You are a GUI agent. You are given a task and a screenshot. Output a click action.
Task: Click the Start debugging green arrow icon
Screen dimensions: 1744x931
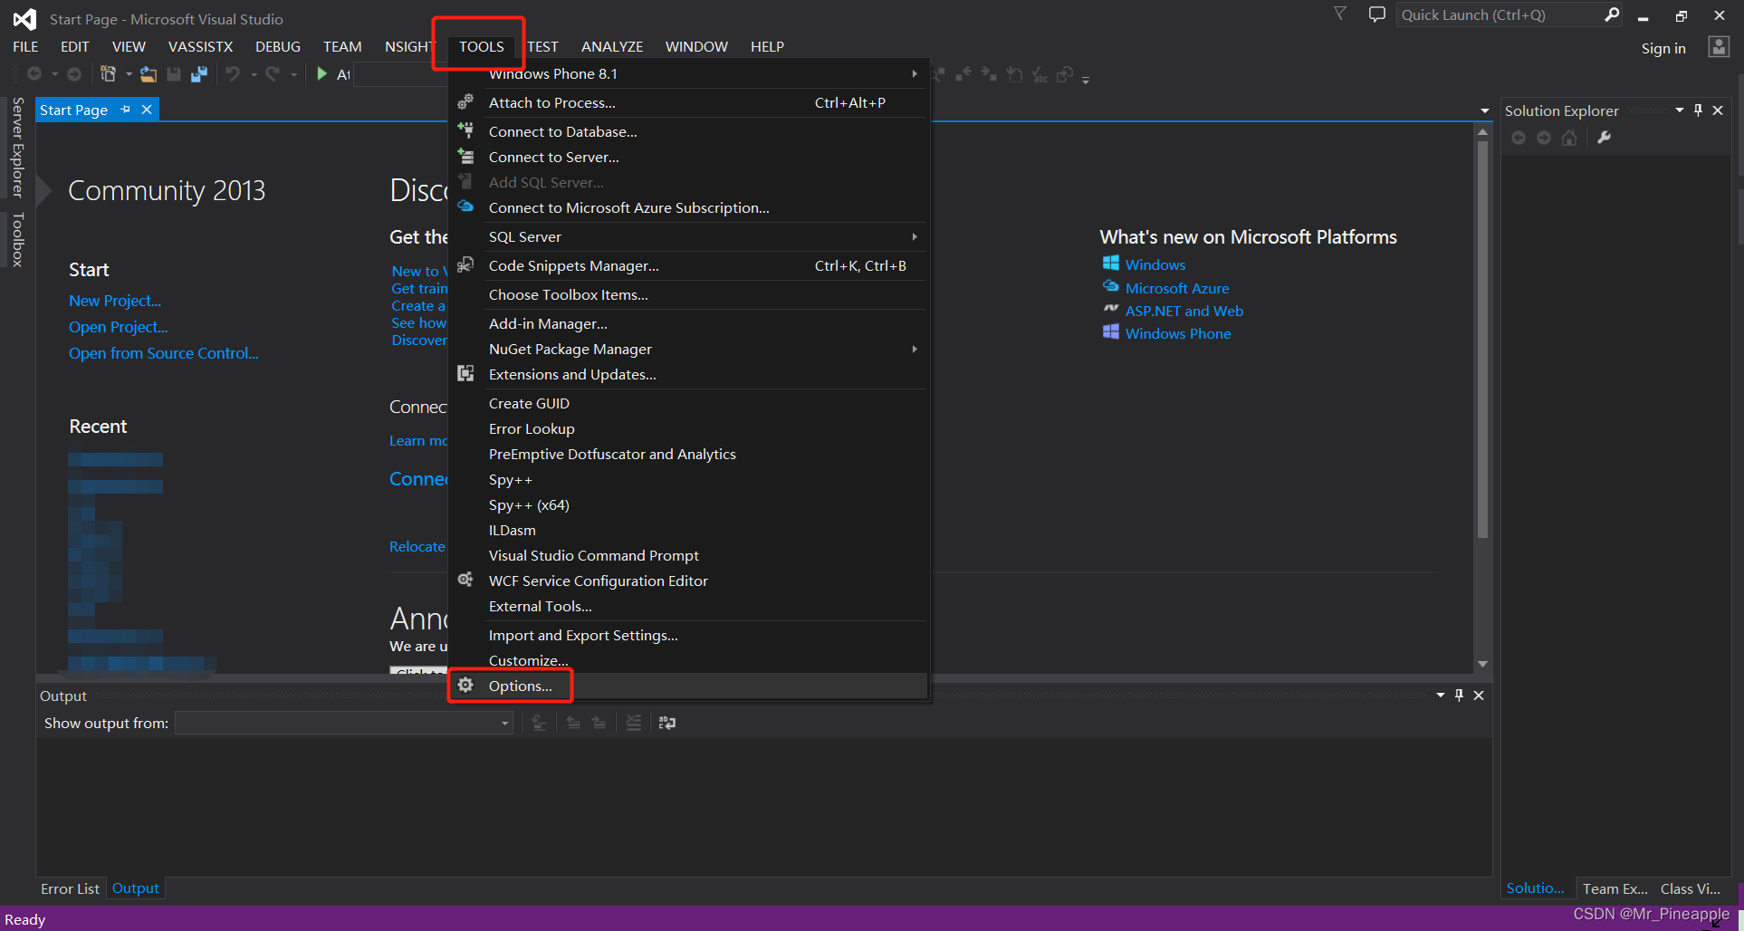[322, 73]
